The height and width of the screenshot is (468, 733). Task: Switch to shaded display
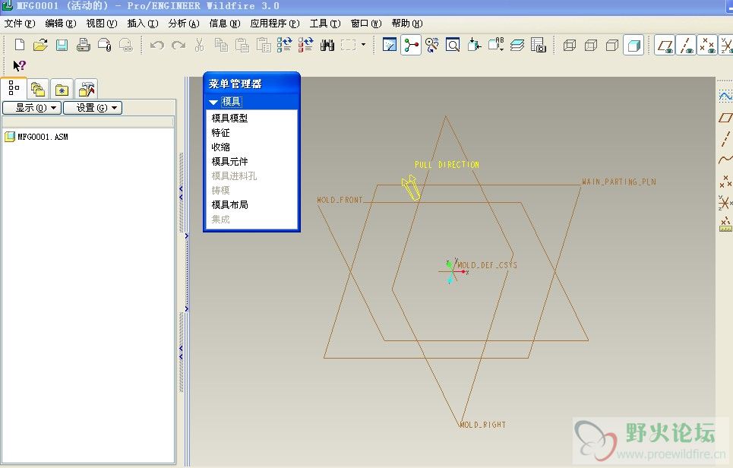(x=633, y=45)
